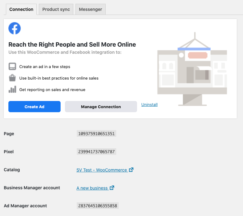This screenshot has height=216, width=243.
Task: Click the shopping bag icon
Action: point(12,78)
